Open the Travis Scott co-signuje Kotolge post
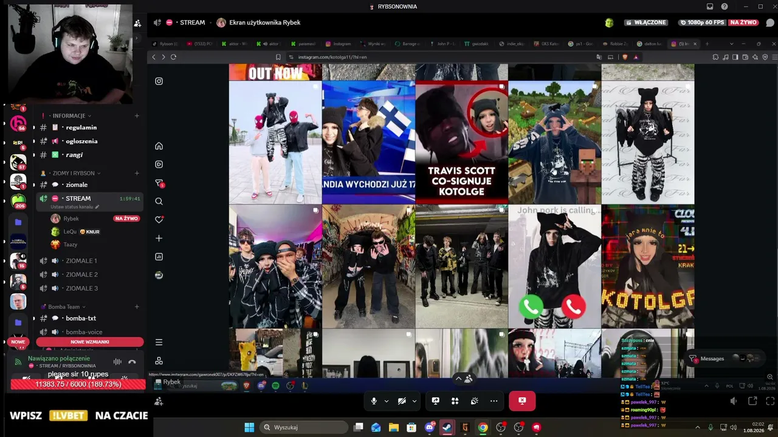Image resolution: width=778 pixels, height=437 pixels. [461, 143]
